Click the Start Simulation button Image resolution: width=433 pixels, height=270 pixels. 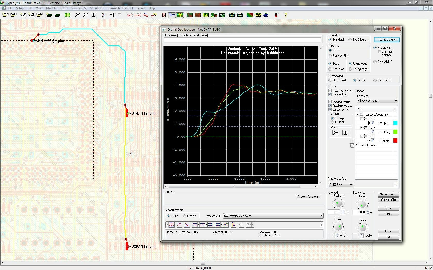coord(387,40)
